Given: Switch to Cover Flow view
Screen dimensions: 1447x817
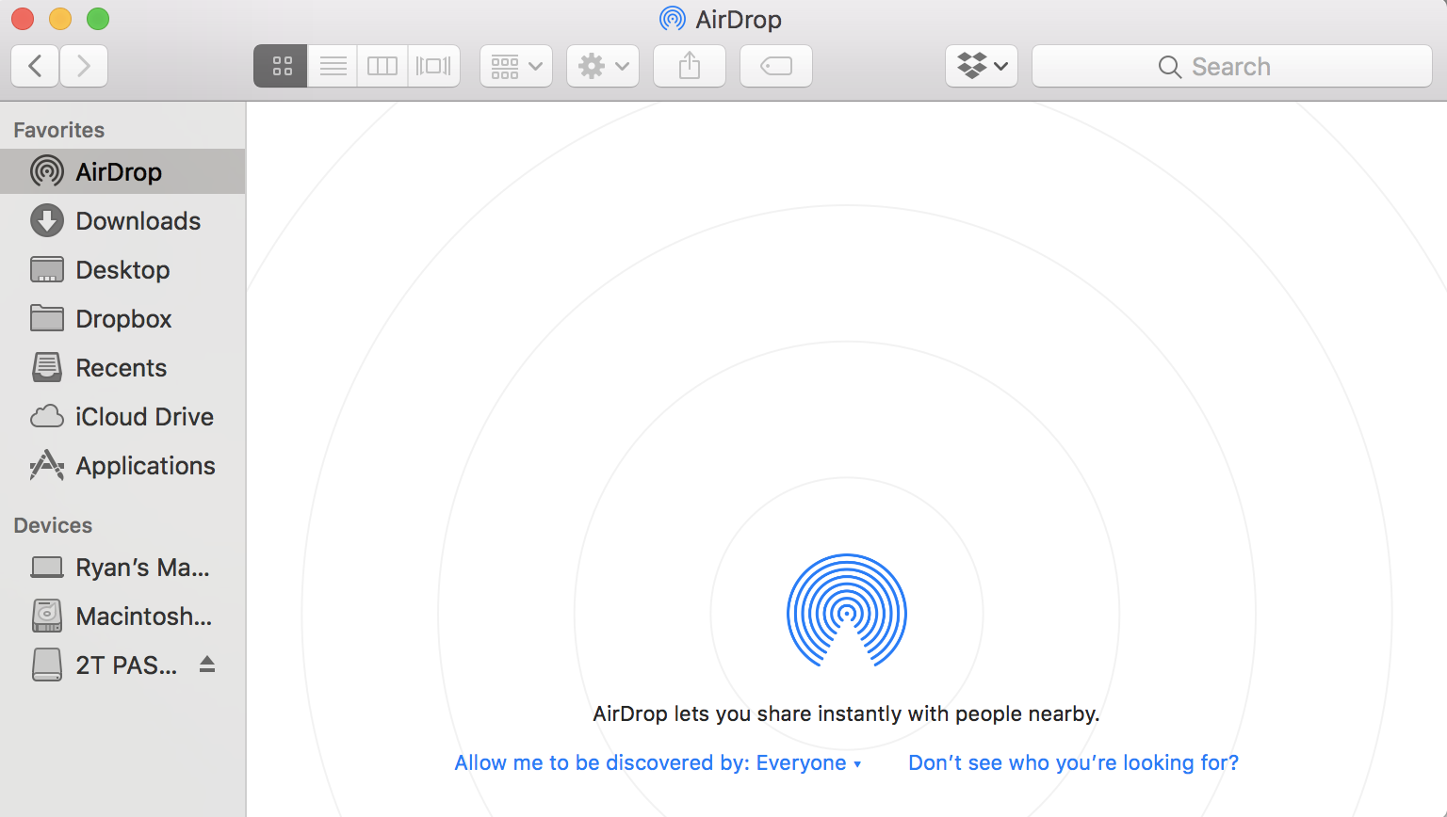Looking at the screenshot, I should tap(434, 66).
